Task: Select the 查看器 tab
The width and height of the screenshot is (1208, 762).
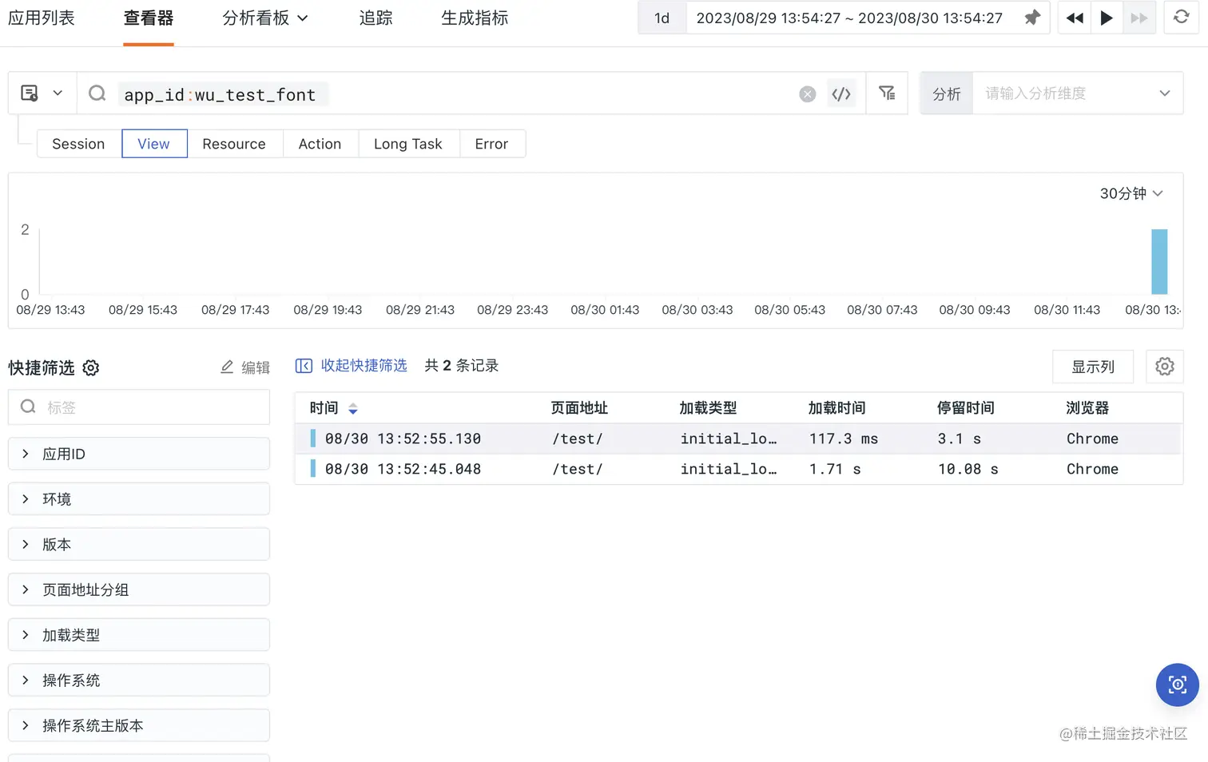Action: (x=149, y=18)
